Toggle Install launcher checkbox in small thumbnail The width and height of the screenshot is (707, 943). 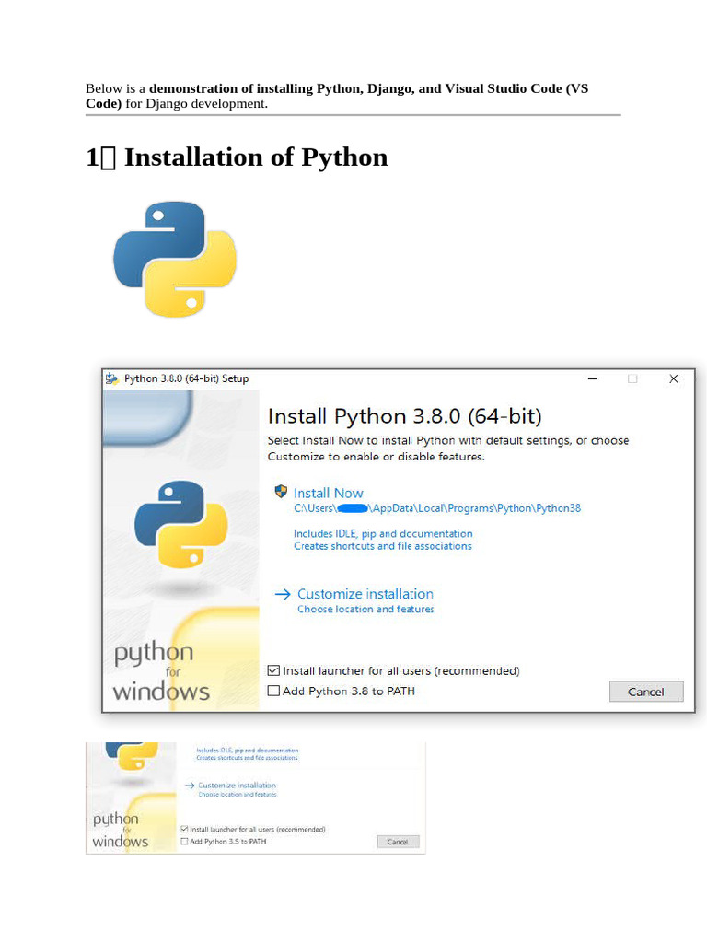tap(184, 830)
